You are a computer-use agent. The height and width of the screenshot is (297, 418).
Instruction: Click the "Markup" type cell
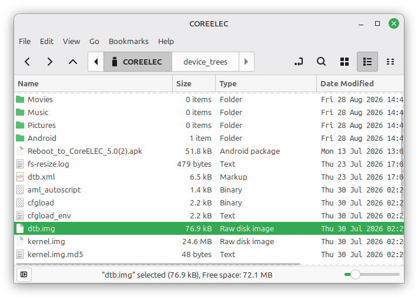click(233, 177)
